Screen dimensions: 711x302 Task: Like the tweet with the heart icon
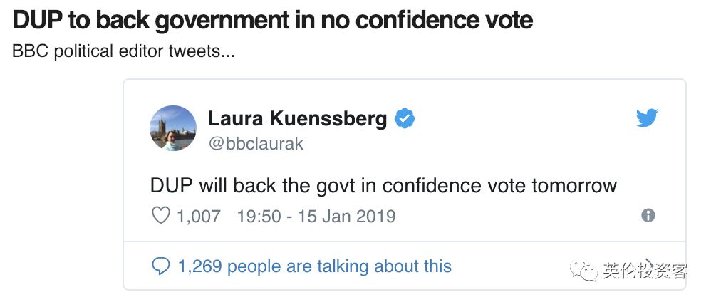(x=161, y=215)
